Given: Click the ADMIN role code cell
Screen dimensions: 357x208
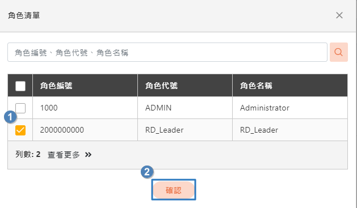Looking at the screenshot, I should 185,108.
